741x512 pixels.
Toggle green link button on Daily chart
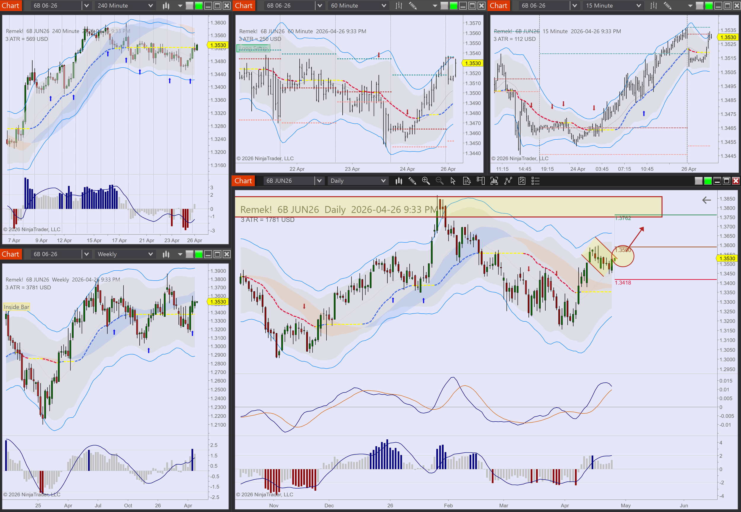[x=708, y=181]
